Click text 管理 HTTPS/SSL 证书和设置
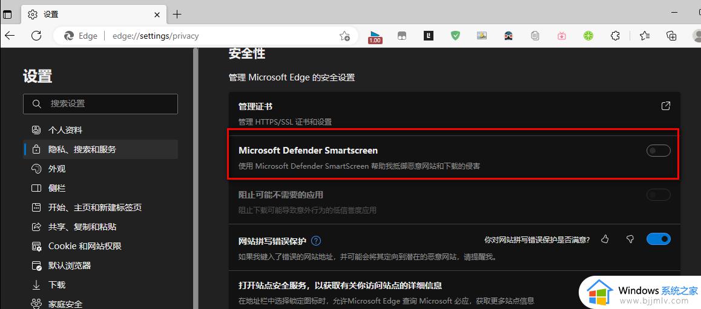Image resolution: width=701 pixels, height=309 pixels. point(285,122)
